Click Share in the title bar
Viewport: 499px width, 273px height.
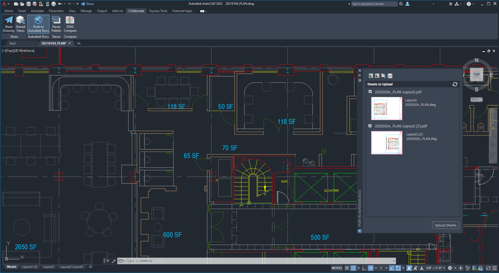(x=87, y=4)
